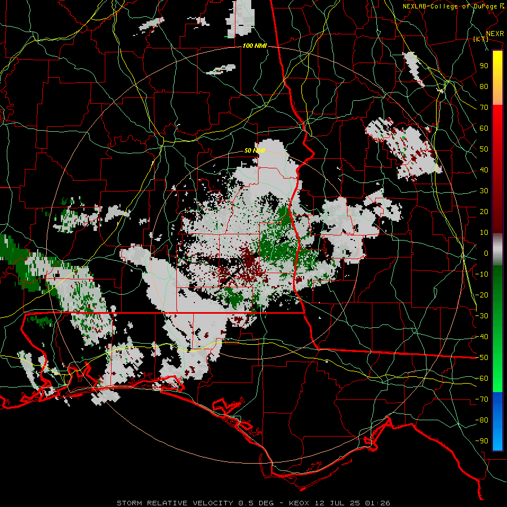
Task: Click the -80 value on velocity legend
Action: click(x=482, y=420)
